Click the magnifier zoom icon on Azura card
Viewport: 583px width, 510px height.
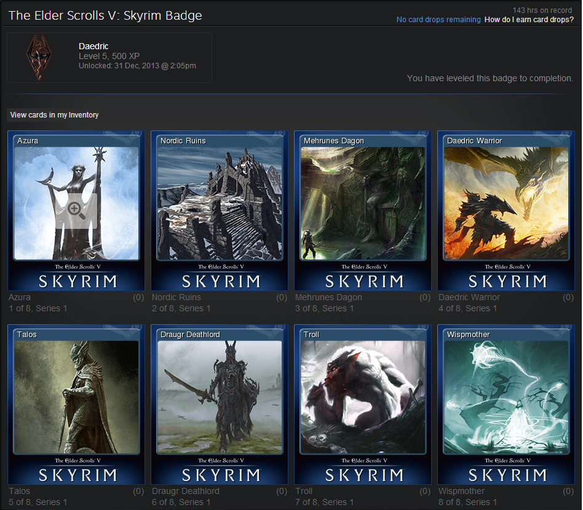coord(76,211)
